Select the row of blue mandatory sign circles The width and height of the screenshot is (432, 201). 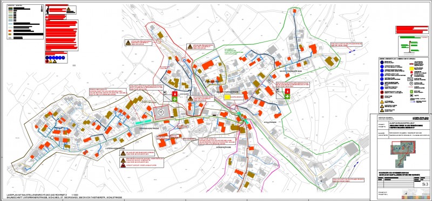tap(55, 58)
